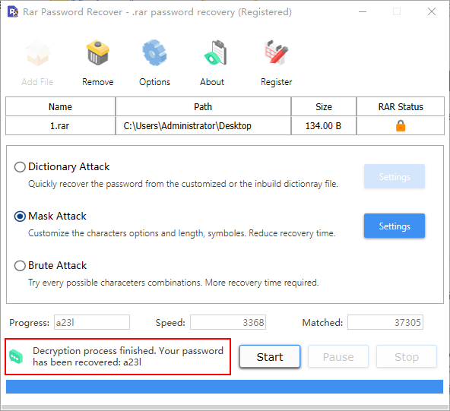
Task: Click the Start button
Action: (x=270, y=356)
